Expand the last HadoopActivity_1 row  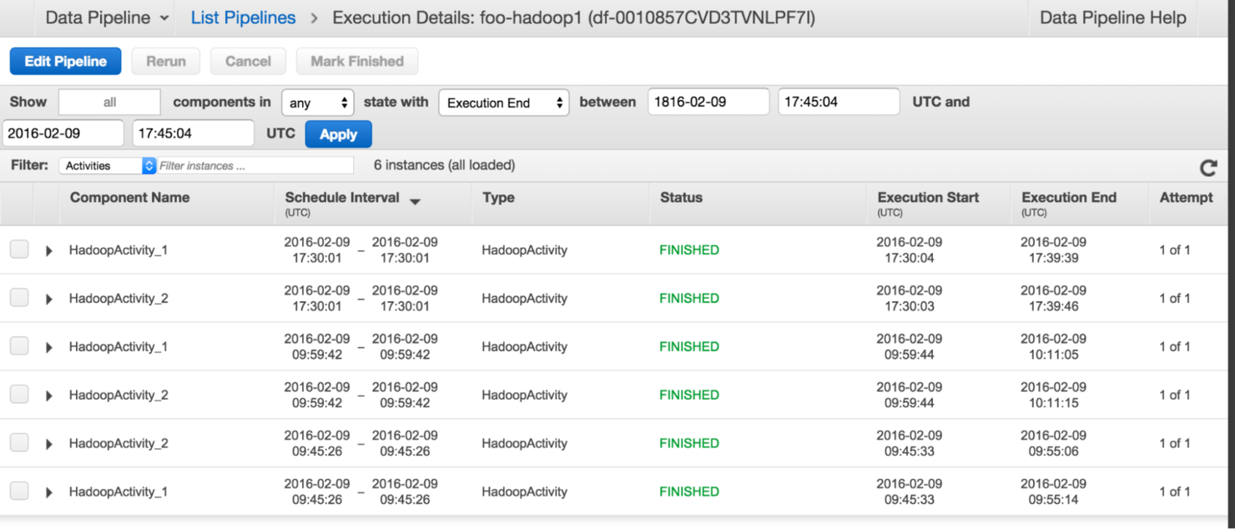pos(48,491)
